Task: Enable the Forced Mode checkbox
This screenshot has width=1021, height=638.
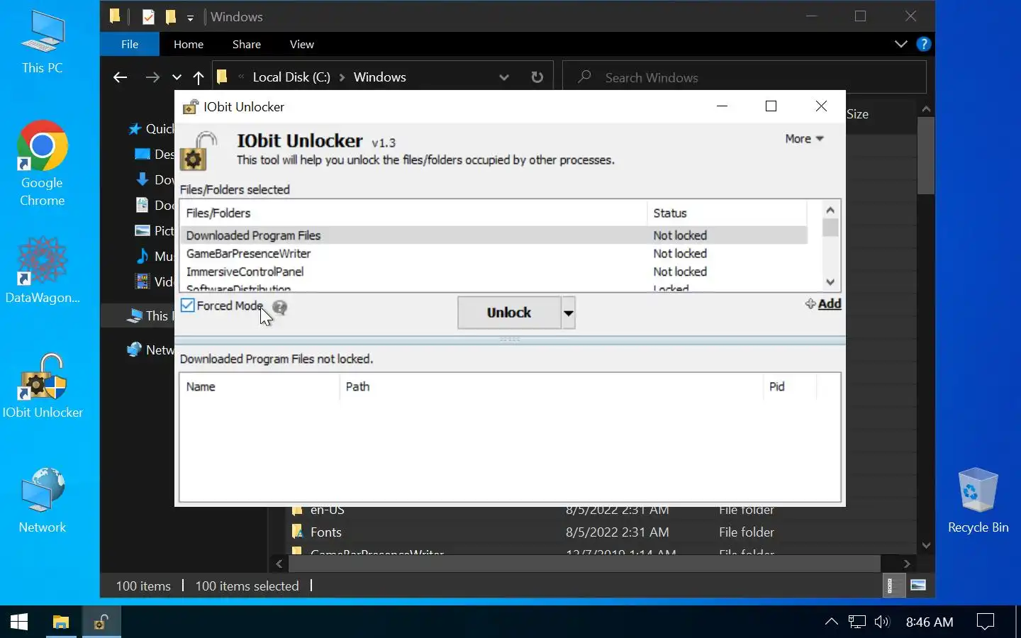Action: click(188, 306)
